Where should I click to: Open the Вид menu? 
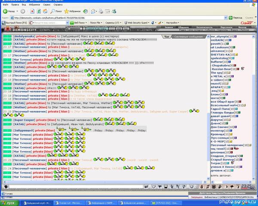24,5
